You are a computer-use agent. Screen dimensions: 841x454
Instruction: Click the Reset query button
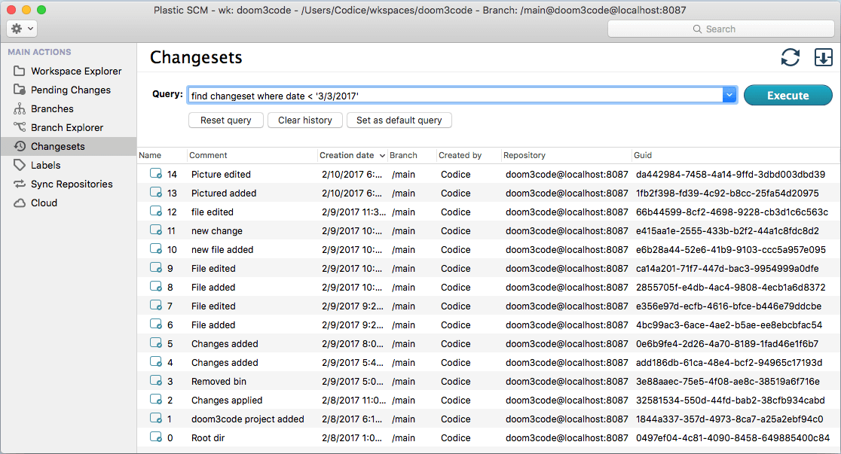(226, 120)
